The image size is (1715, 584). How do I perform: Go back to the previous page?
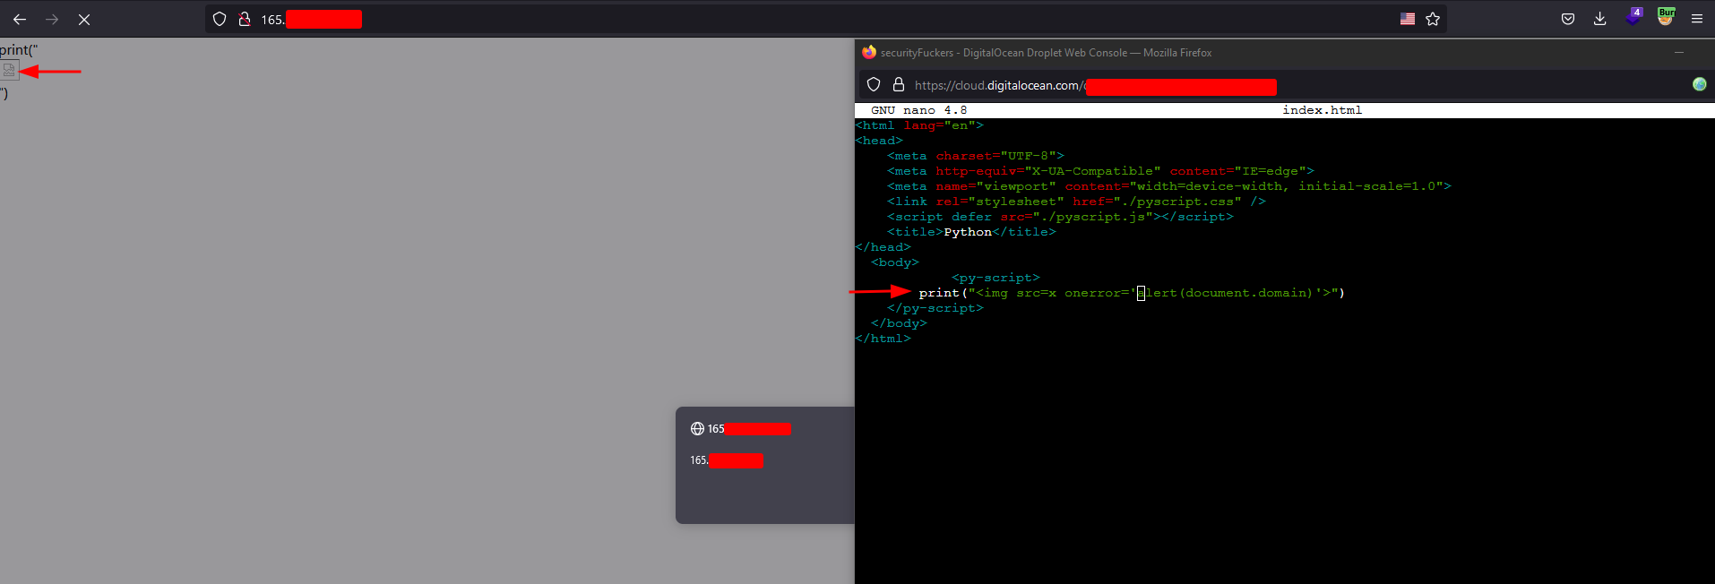[x=20, y=19]
